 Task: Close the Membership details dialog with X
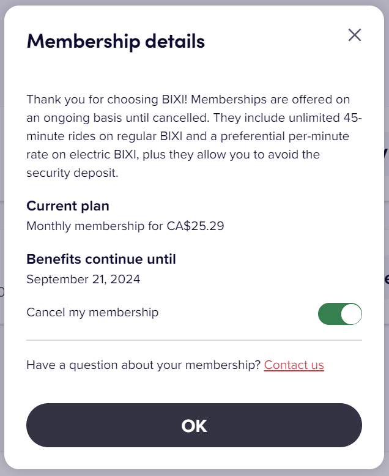pos(355,35)
